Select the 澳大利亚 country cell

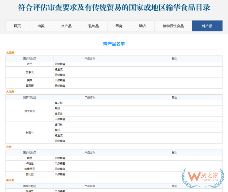30,111
